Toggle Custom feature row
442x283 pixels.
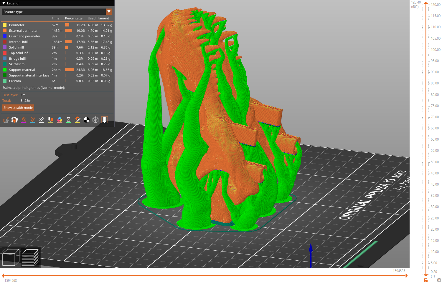pos(57,81)
